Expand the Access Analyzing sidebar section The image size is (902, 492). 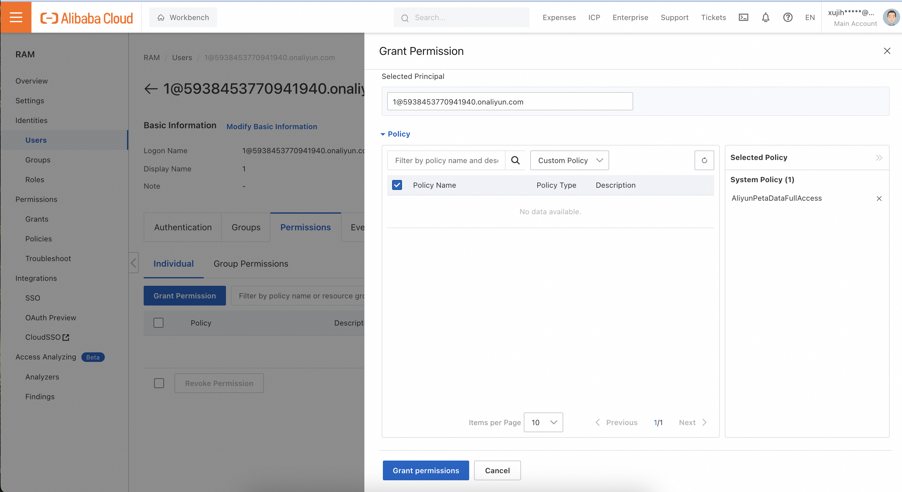pos(46,357)
